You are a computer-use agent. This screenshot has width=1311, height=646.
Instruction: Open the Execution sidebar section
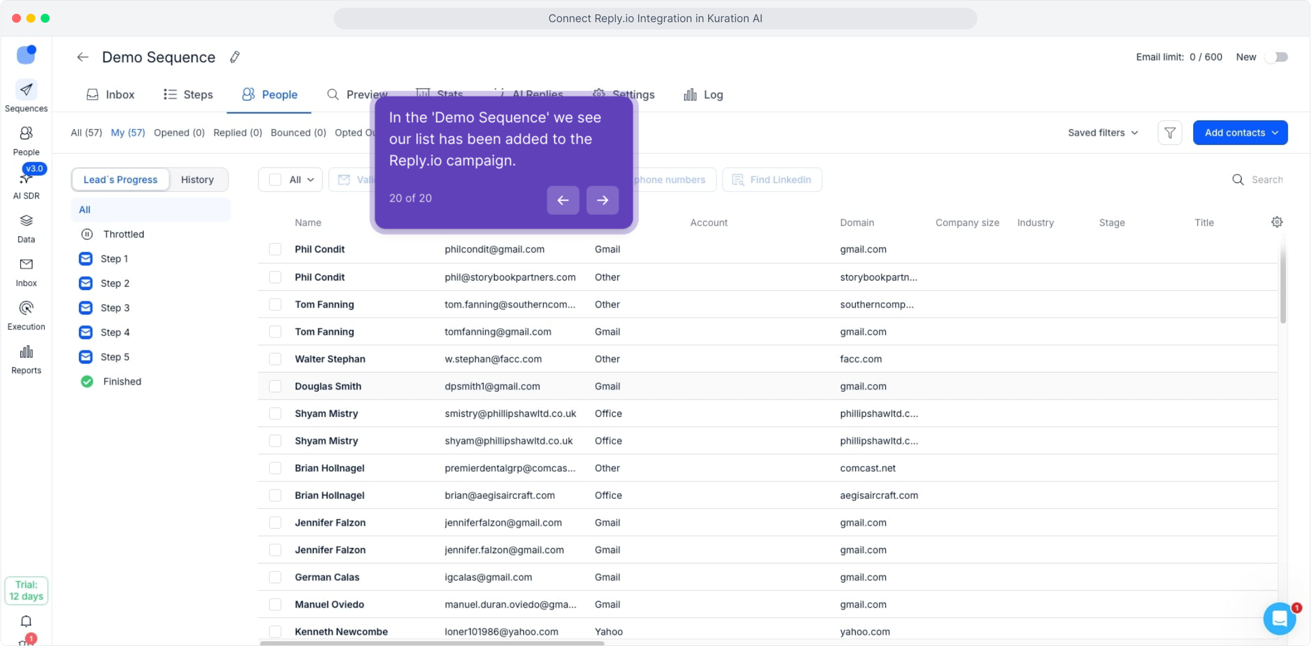[x=26, y=316]
